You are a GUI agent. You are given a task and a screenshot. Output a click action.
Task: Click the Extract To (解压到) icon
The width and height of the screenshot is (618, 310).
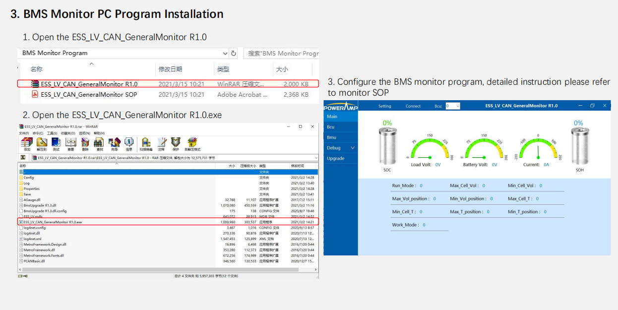(41, 143)
